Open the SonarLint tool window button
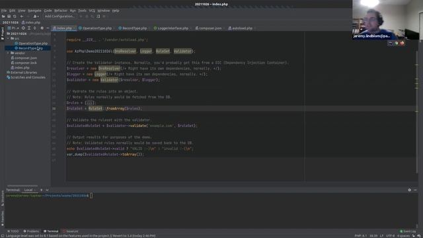Screen dimensions: 423x238 tap(71, 231)
